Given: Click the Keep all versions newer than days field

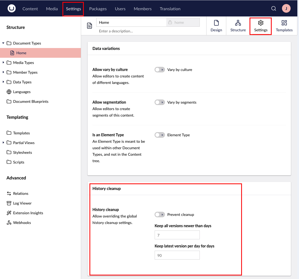Looking at the screenshot, I should [177, 235].
